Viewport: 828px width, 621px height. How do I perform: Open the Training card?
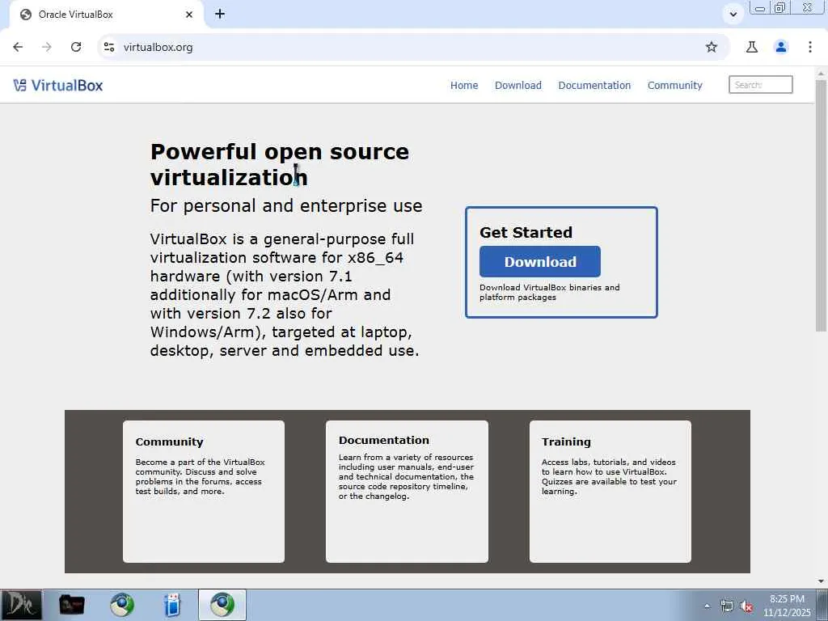pos(610,491)
